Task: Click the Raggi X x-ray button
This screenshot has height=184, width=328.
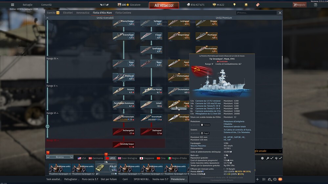Action: pos(205,133)
